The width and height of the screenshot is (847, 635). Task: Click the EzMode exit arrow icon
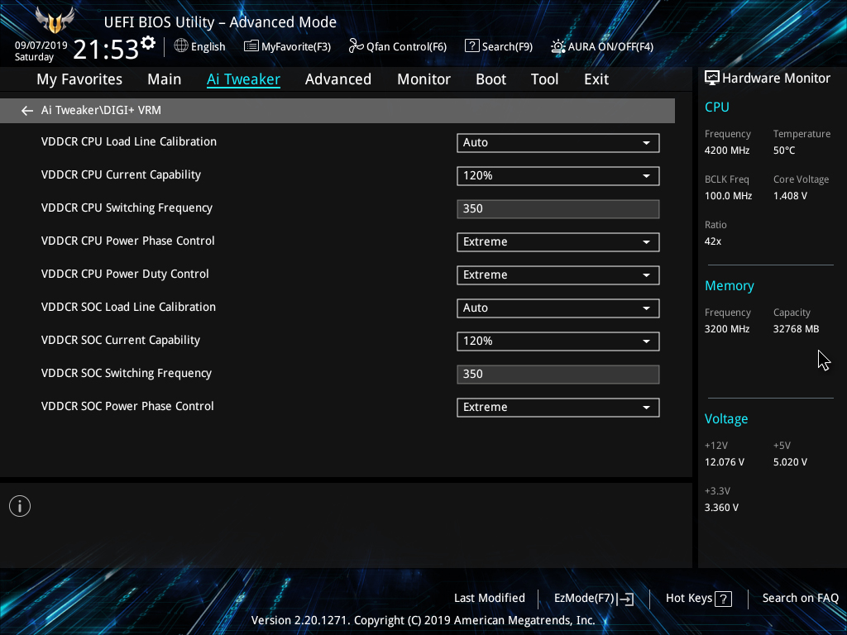[x=625, y=599]
